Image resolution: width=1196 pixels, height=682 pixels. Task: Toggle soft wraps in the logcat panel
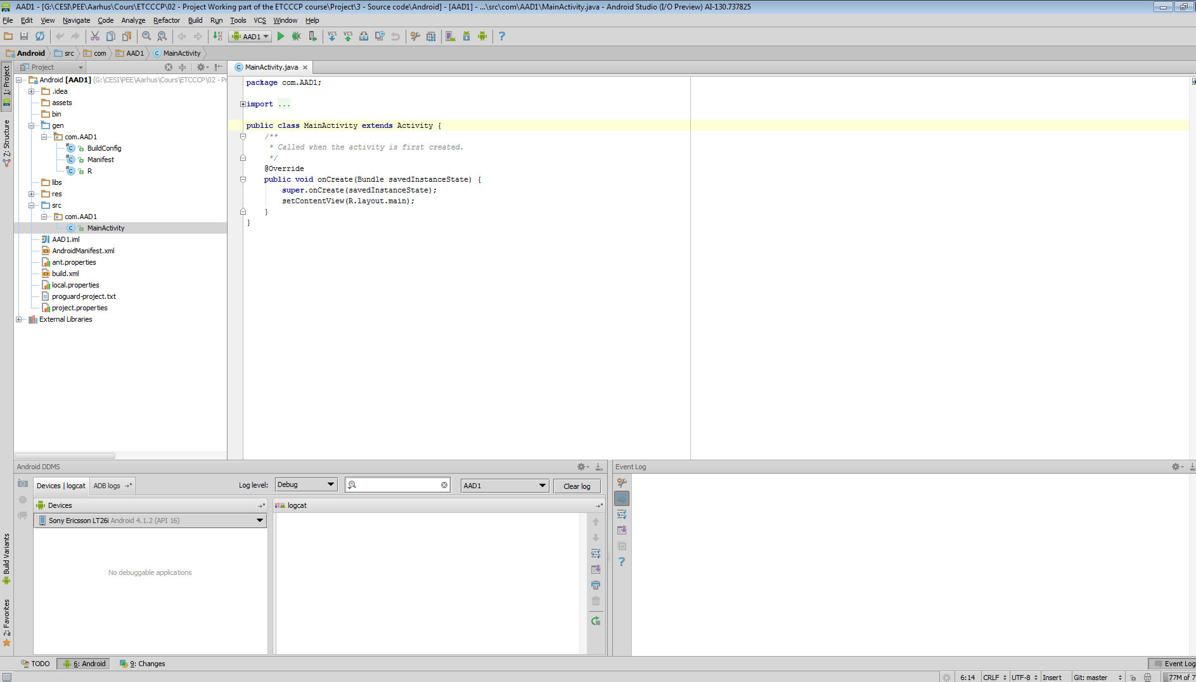point(596,553)
